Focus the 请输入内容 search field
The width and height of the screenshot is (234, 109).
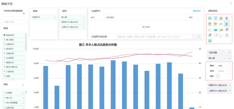pyautogui.click(x=14, y=22)
